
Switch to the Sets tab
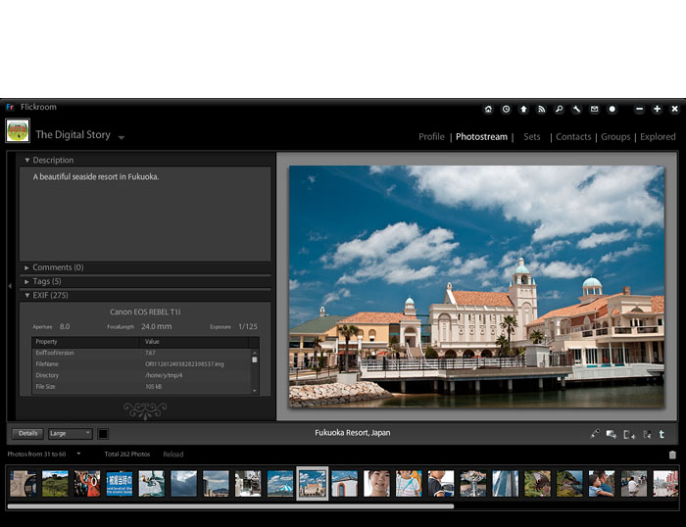coord(531,137)
